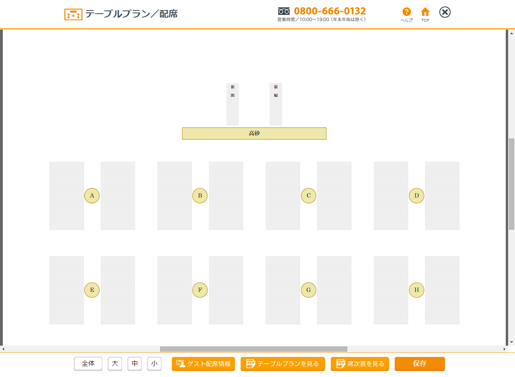
Task: Select round table marker C
Action: [309, 196]
